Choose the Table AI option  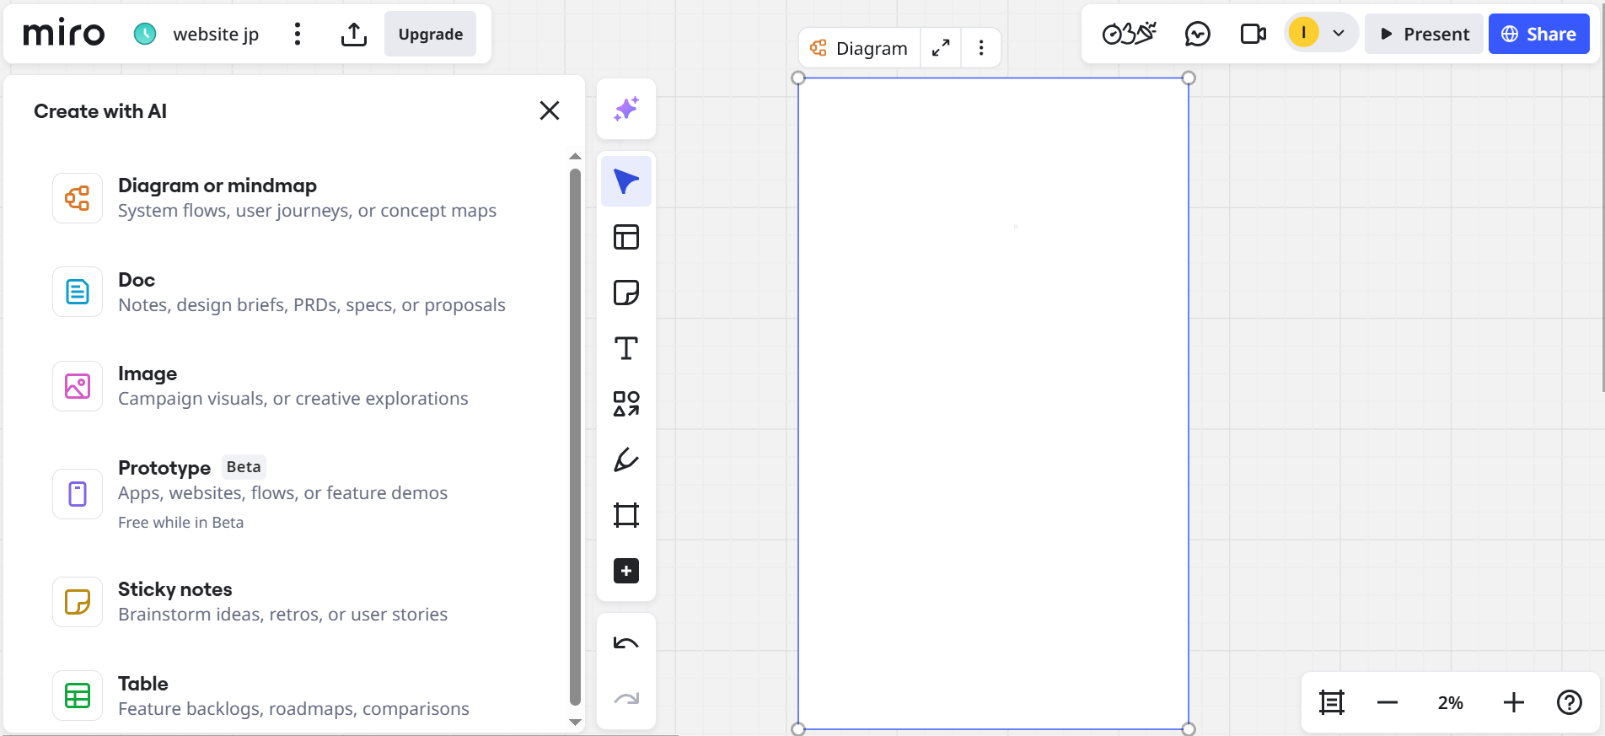tap(287, 696)
